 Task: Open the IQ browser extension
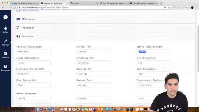coord(174,7)
